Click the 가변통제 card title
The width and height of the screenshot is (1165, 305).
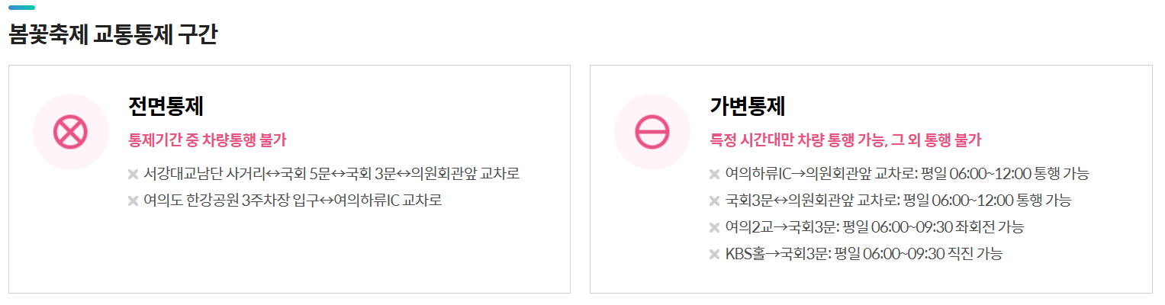747,106
